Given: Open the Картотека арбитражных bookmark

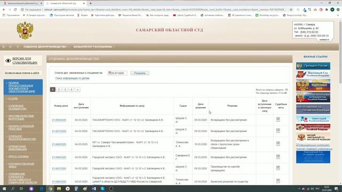Looking at the screenshot, I should (103, 15).
